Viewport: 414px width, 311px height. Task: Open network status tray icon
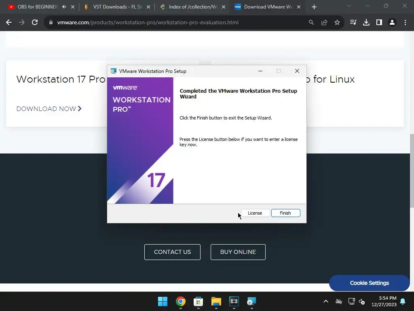click(351, 301)
